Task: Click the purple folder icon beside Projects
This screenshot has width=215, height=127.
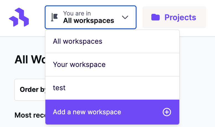Action: 156,17
